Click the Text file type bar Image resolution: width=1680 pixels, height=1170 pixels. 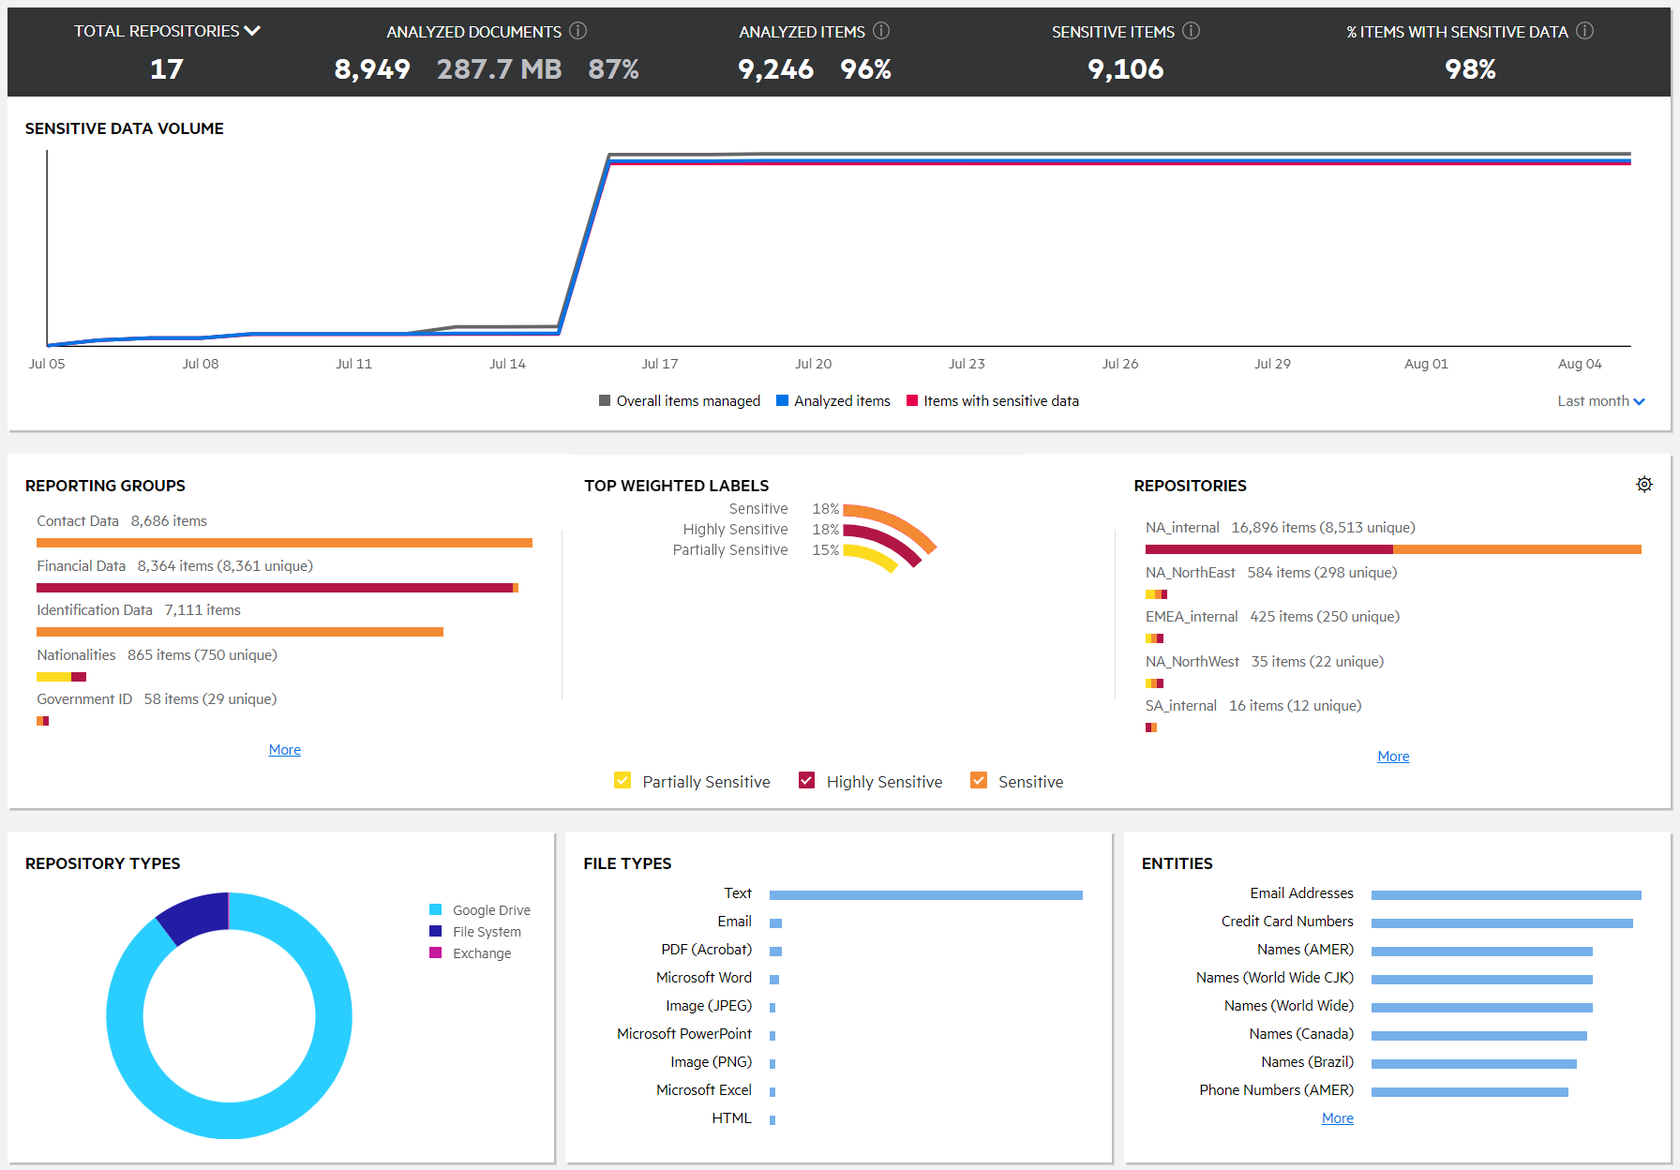point(925,895)
